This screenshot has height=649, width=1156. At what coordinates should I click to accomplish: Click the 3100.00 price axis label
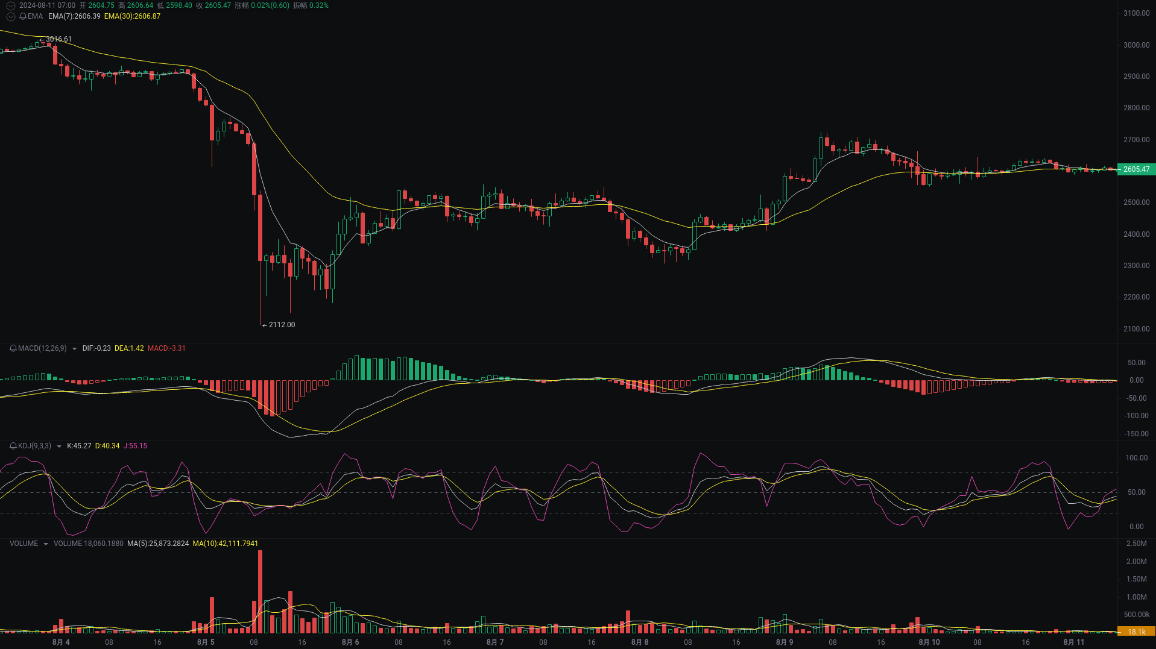[1136, 13]
